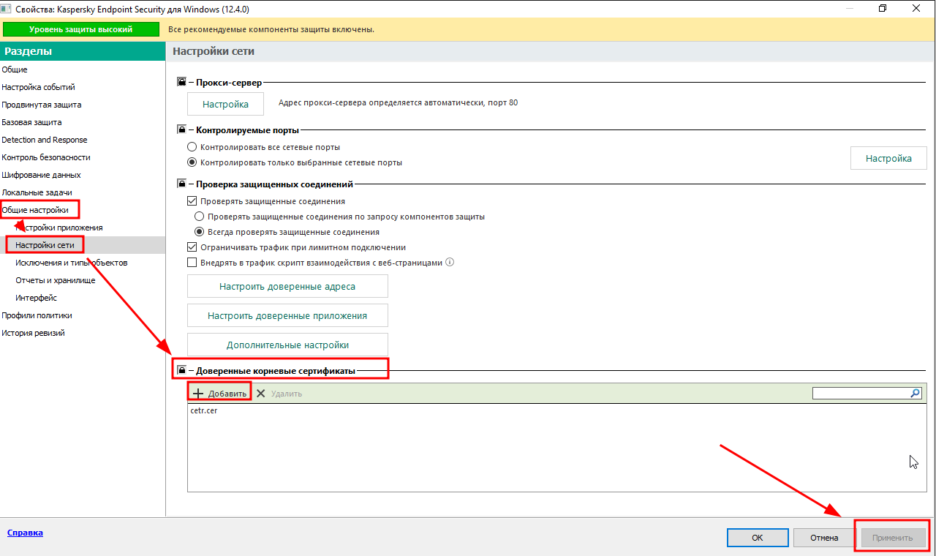936x556 pixels.
Task: Select Контролировать все сетевые порты radio
Action: click(x=192, y=147)
